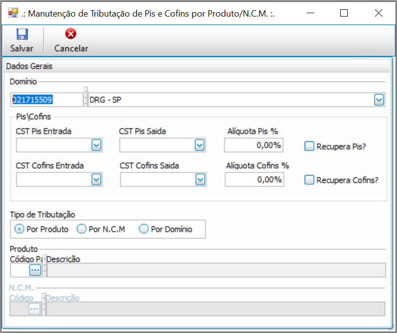Image resolution: width=397 pixels, height=333 pixels.
Task: Close the Manutenção de Tributação window
Action: 378,13
